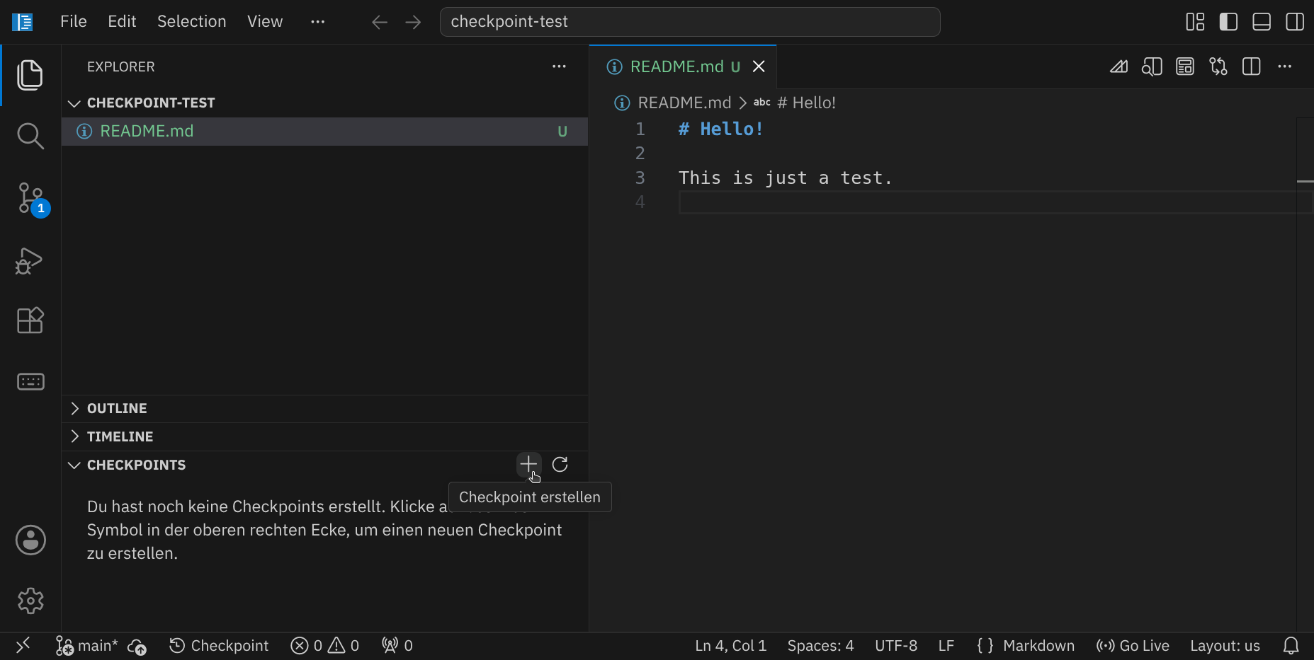The height and width of the screenshot is (660, 1314).
Task: Click Ln 4, Col 1 cursor position
Action: [x=730, y=645]
